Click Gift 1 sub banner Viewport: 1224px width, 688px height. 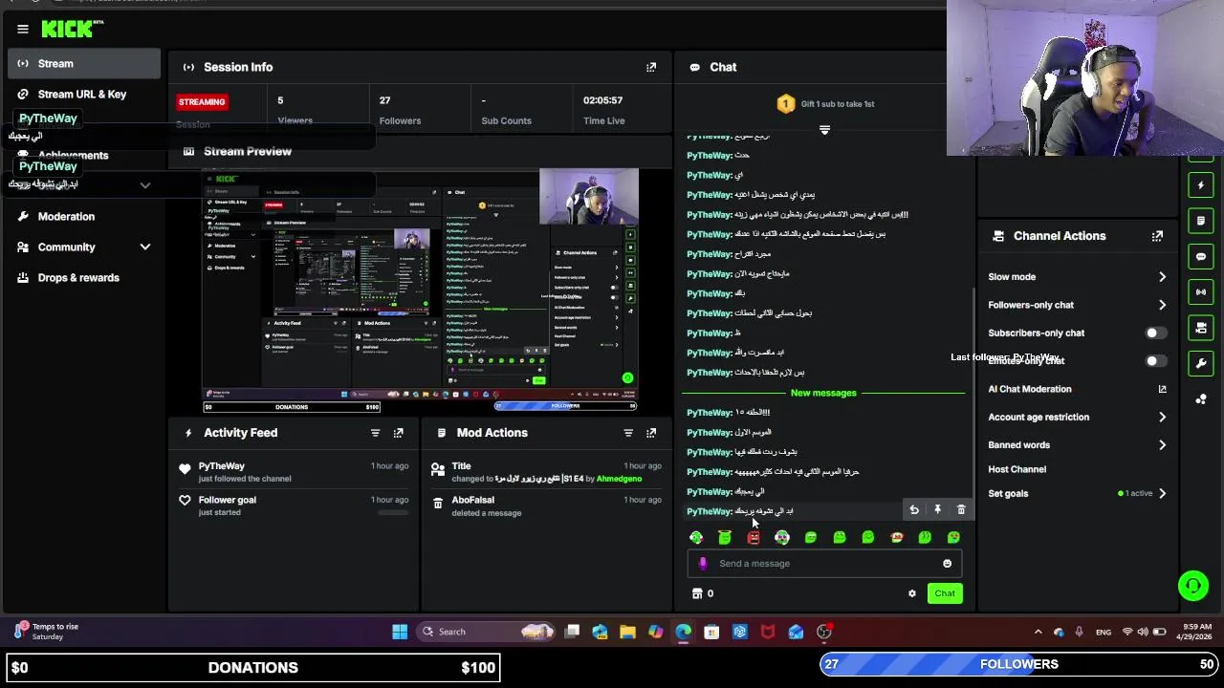point(824,104)
